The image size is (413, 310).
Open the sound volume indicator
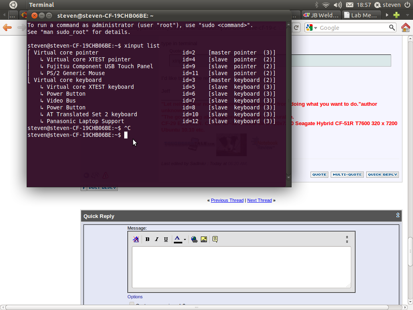point(338,5)
